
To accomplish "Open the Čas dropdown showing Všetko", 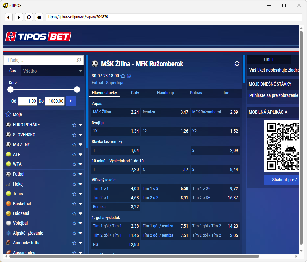I will point(52,71).
